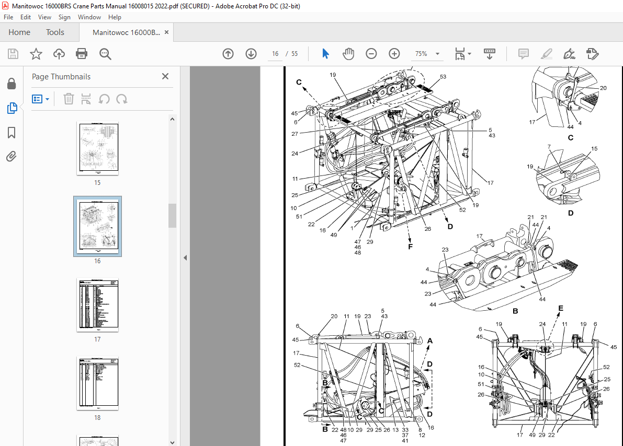This screenshot has width=623, height=446.
Task: Open the Edit menu
Action: click(x=26, y=17)
